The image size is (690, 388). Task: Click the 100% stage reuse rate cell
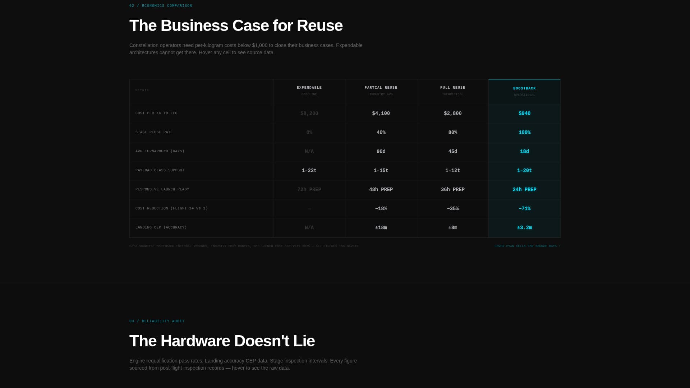tap(524, 132)
